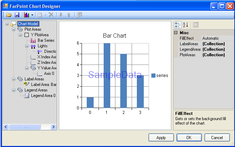Click the Lights lamp icon in tree
The image size is (235, 147).
(33, 46)
